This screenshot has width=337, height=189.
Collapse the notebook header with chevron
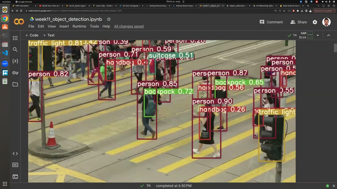(x=329, y=35)
